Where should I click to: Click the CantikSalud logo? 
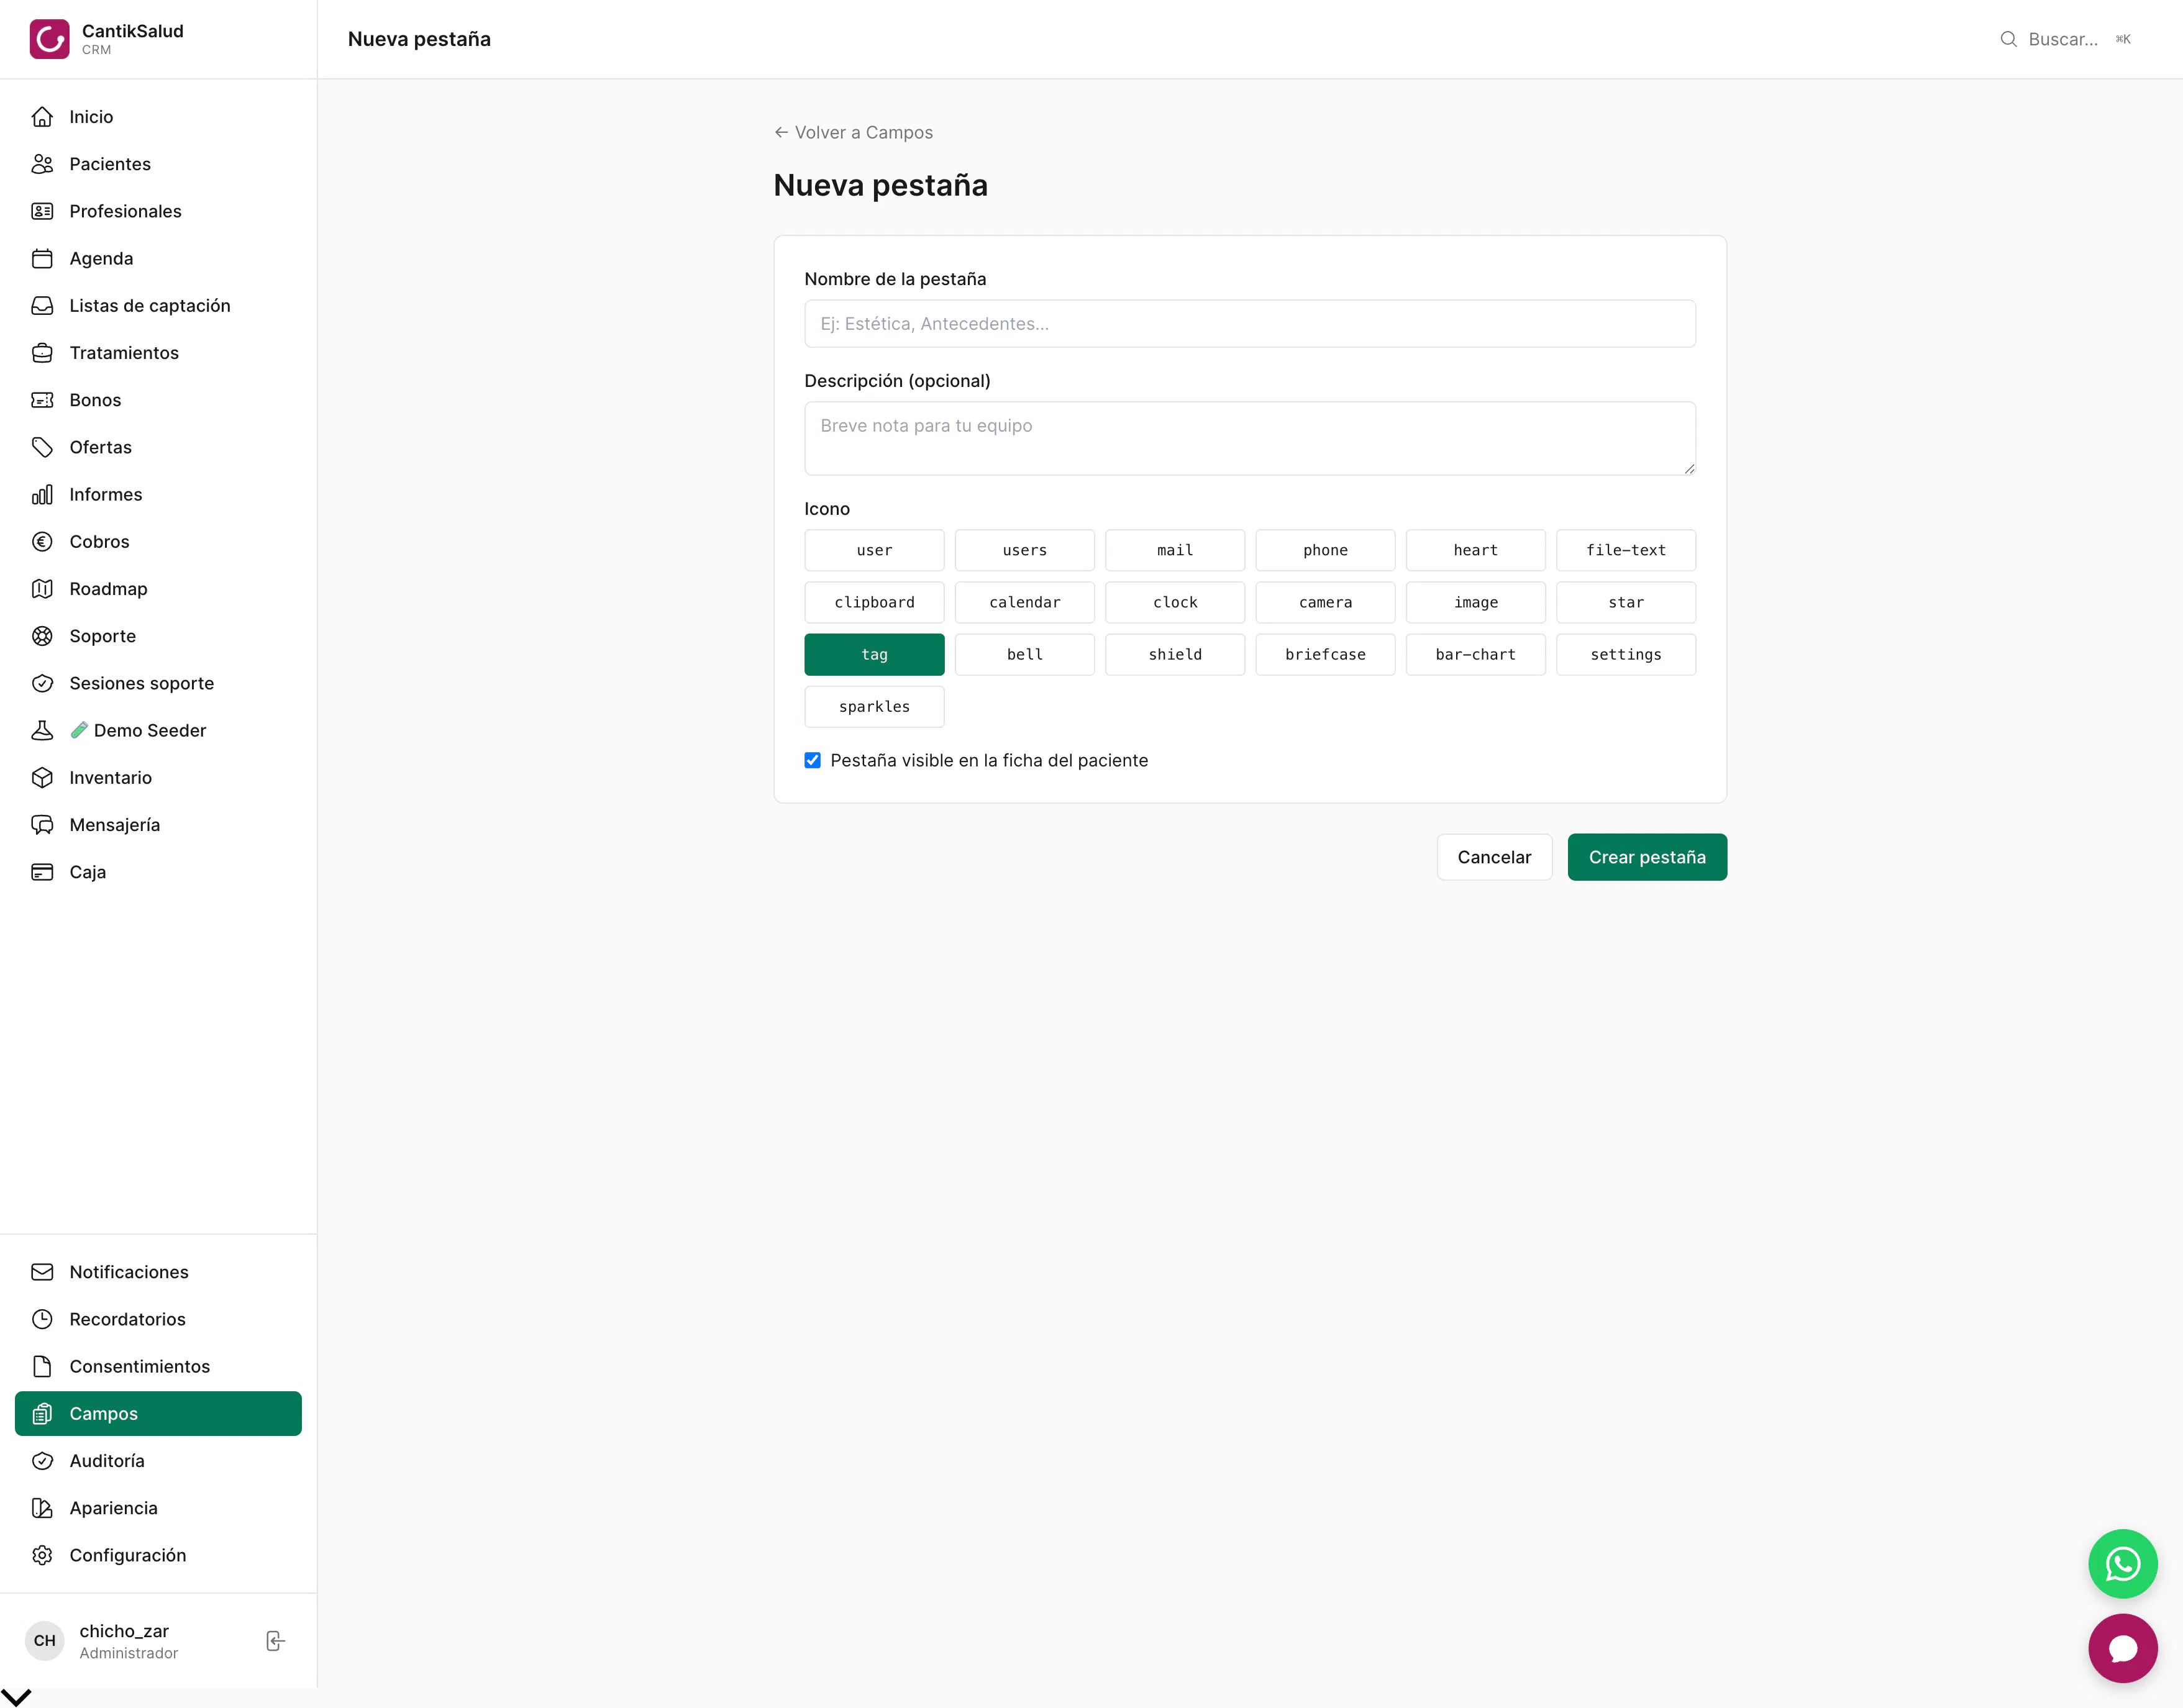click(x=49, y=39)
